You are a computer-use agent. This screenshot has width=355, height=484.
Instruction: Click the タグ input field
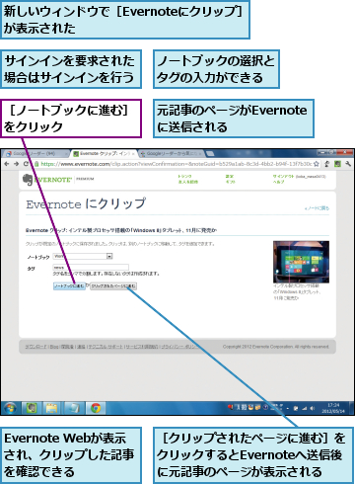[91, 268]
